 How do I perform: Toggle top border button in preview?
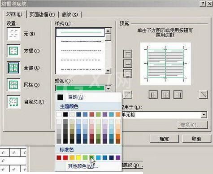[128, 54]
